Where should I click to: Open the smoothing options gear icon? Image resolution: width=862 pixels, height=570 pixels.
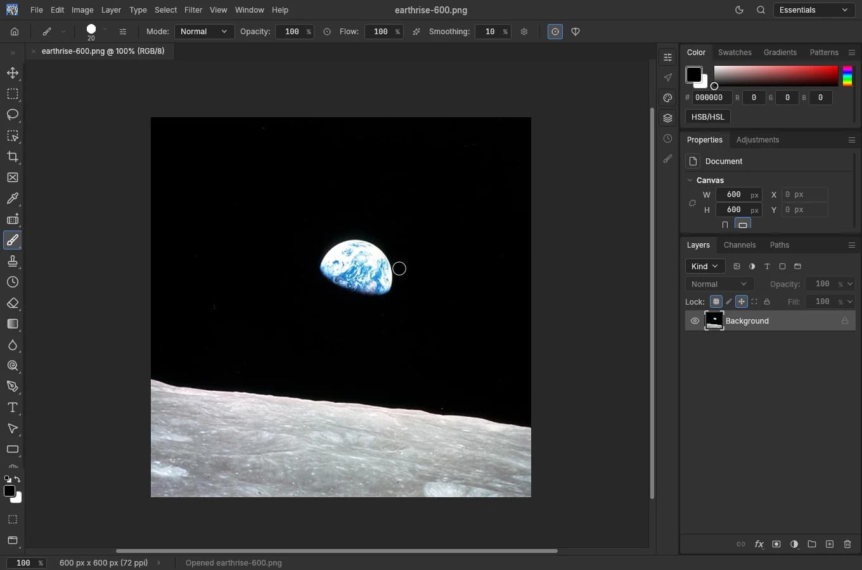coord(524,32)
